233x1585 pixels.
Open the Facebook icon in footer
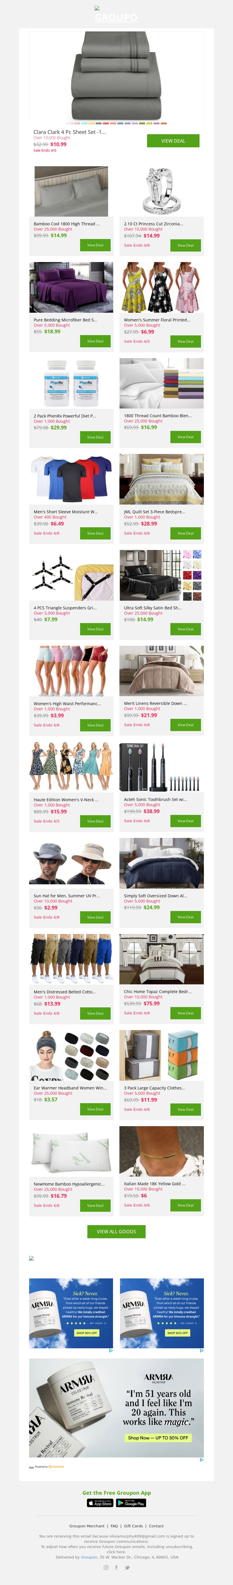pos(116,1567)
